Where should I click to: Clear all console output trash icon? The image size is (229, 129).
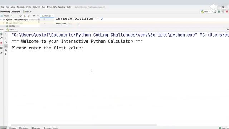click(x=6, y=54)
